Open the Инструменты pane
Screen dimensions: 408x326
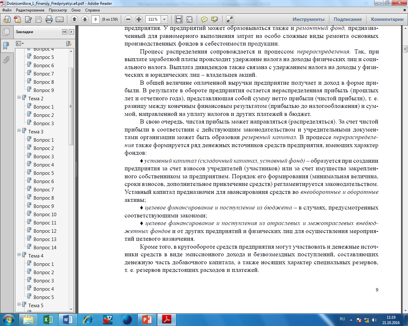pyautogui.click(x=309, y=19)
